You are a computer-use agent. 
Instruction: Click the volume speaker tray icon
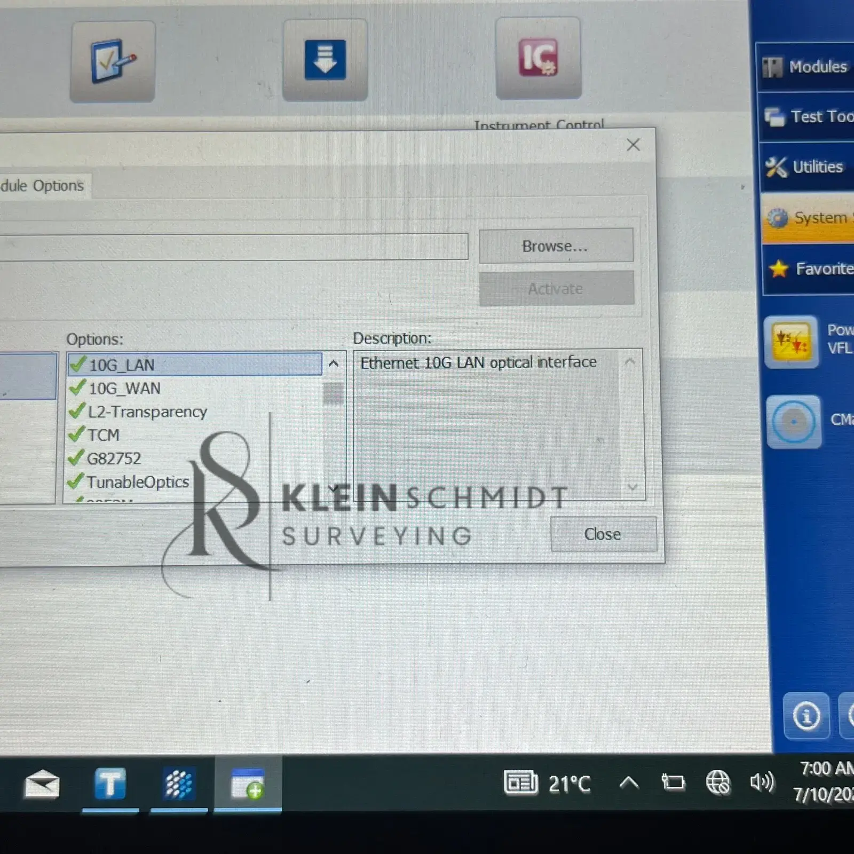[762, 782]
